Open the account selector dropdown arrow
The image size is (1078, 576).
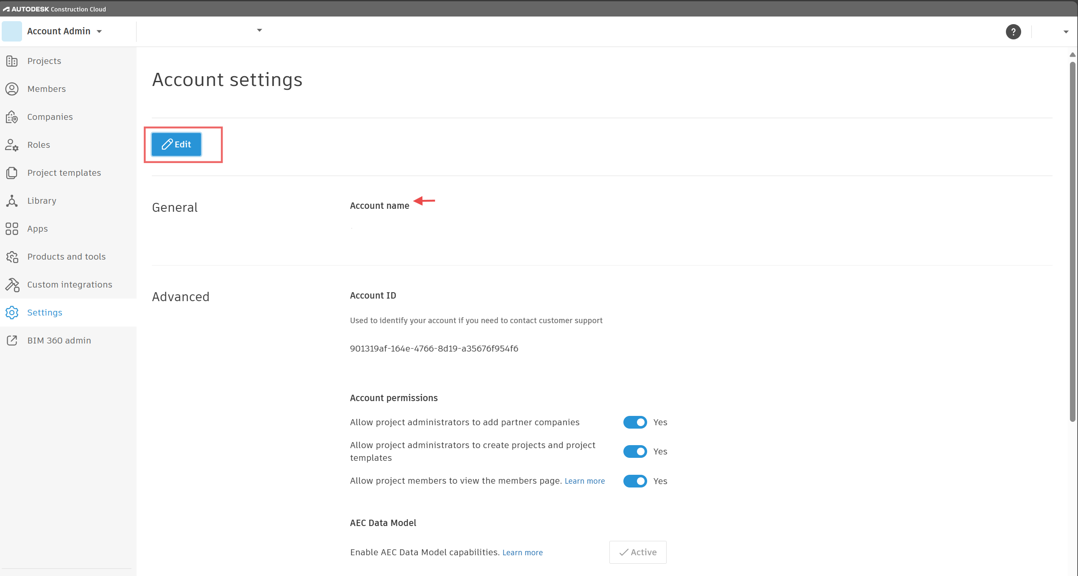click(260, 30)
